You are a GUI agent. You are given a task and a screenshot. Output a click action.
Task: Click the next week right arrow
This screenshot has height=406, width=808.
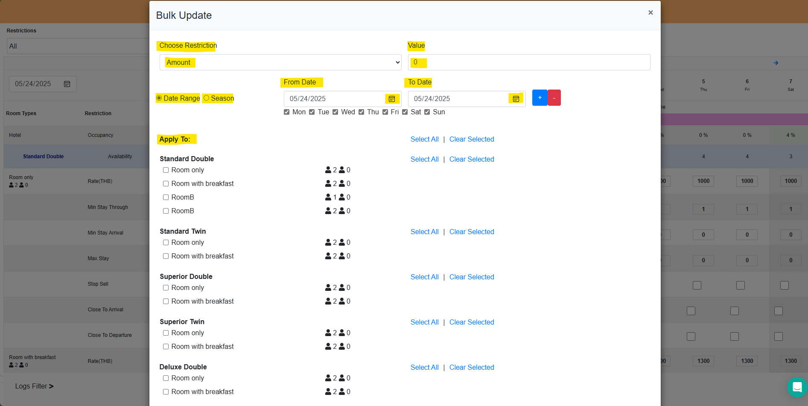tap(776, 63)
